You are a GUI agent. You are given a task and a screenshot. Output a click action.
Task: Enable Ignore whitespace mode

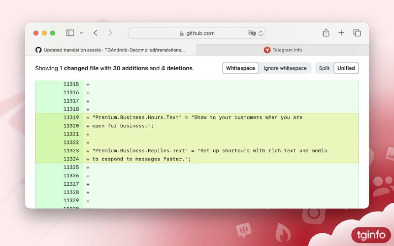coord(285,68)
